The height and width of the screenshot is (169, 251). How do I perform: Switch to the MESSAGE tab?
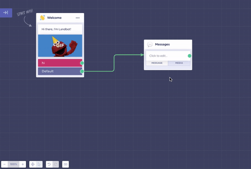tap(157, 63)
